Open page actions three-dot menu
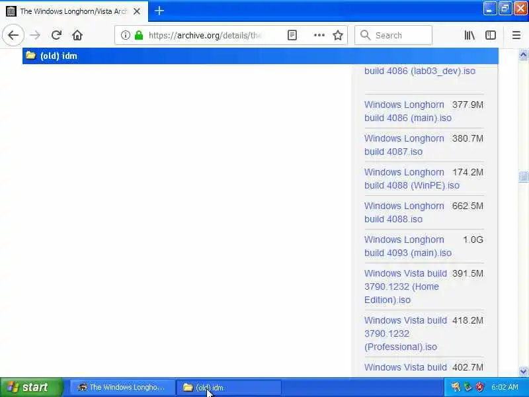Viewport: 529px width, 397px height. click(319, 35)
